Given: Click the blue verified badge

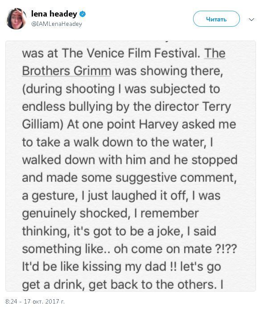Looking at the screenshot, I should [82, 14].
